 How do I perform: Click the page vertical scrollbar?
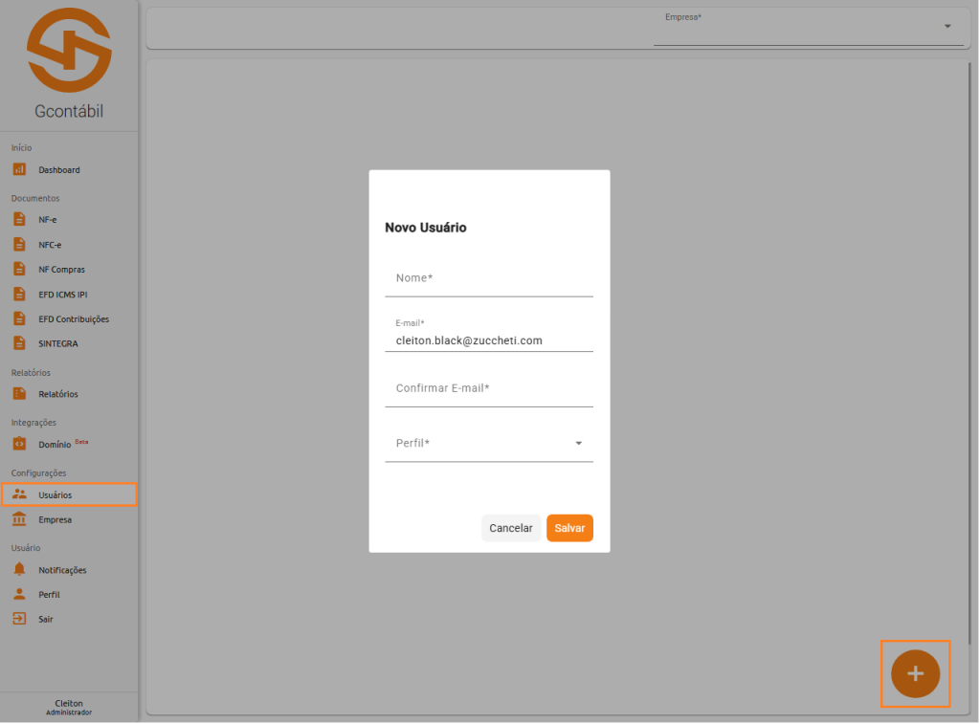click(969, 353)
